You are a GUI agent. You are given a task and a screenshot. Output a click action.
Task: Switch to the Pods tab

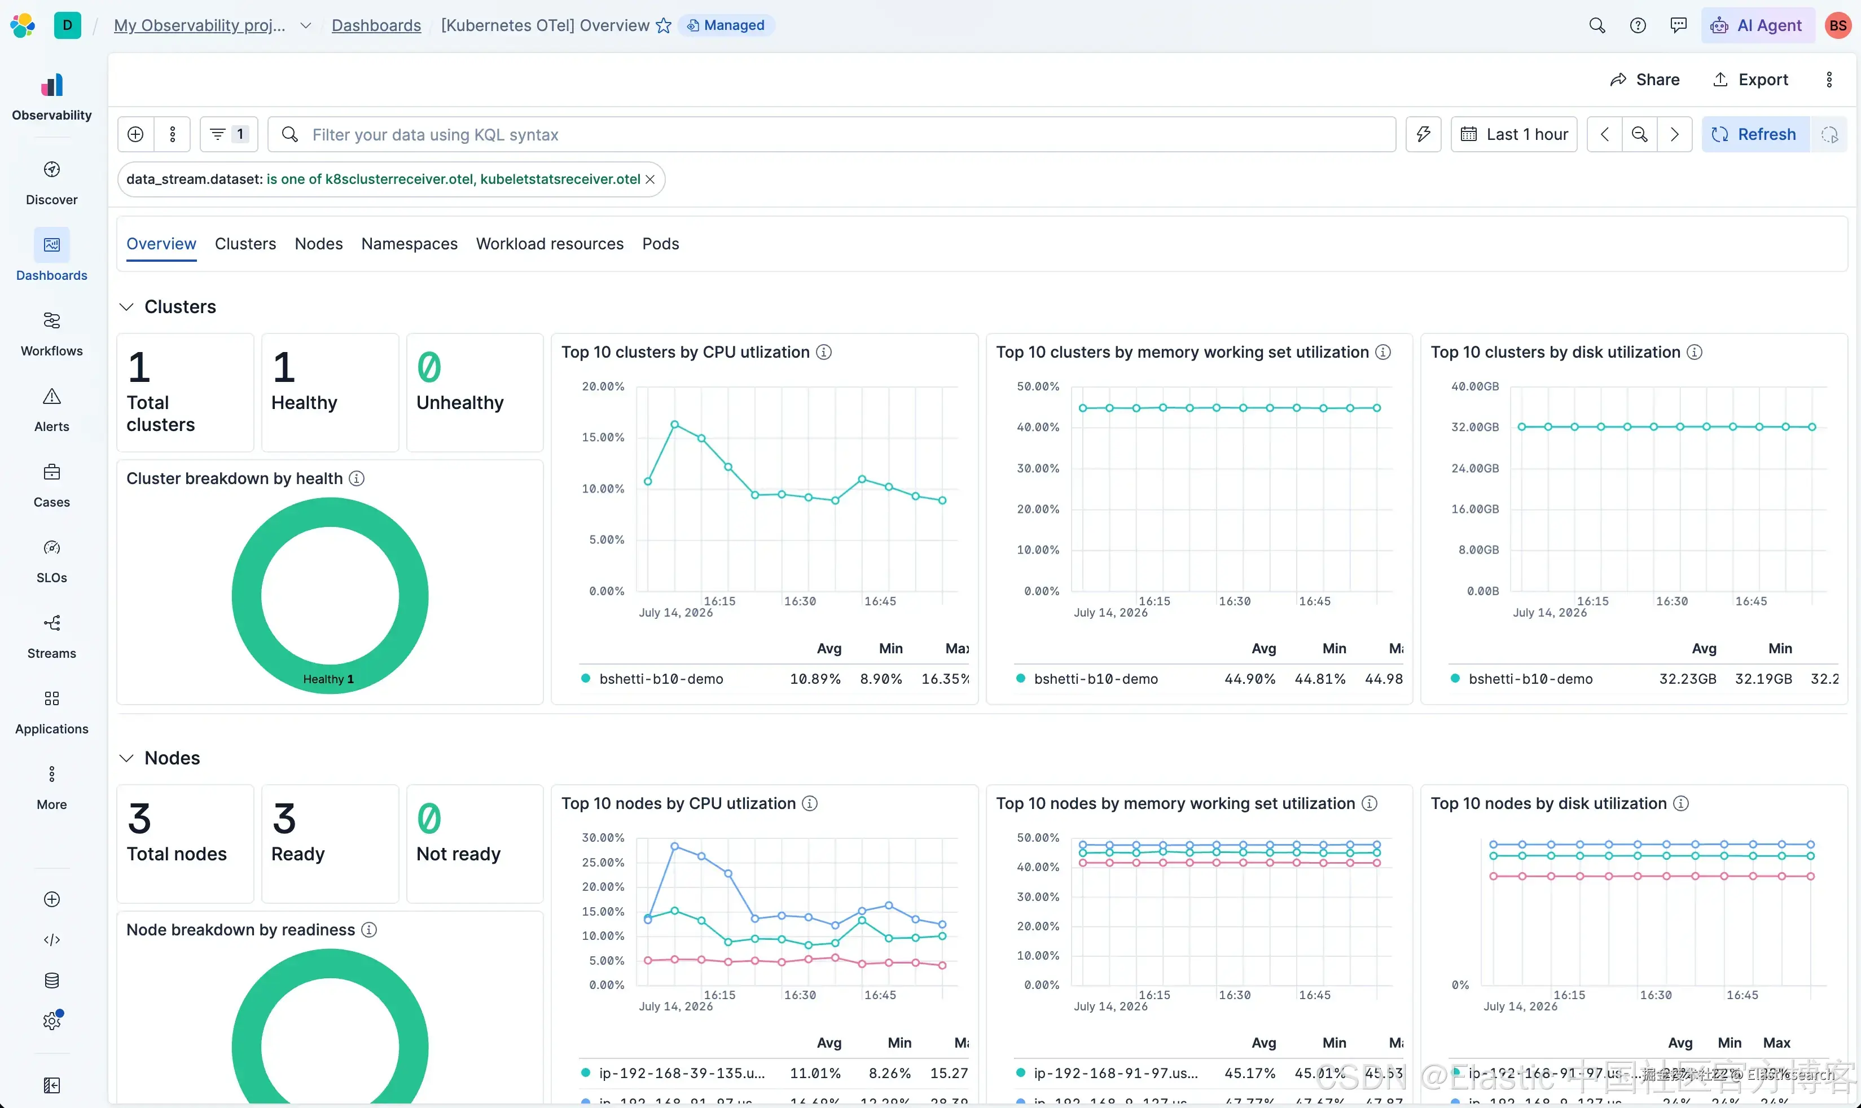660,243
